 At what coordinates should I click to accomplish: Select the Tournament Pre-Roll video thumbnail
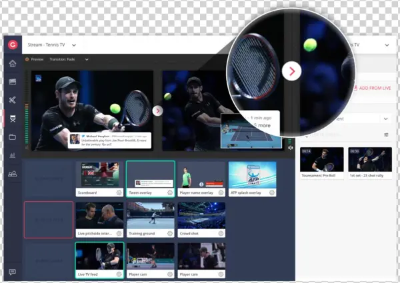321,160
